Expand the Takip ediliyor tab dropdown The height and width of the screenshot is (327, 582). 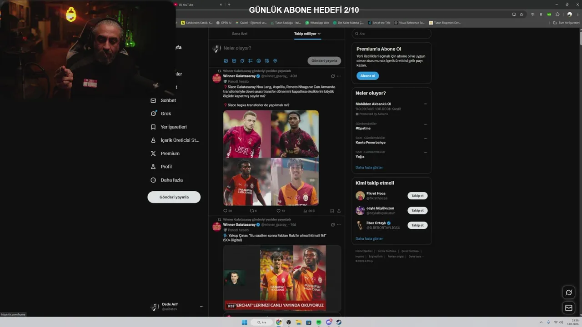coord(319,34)
